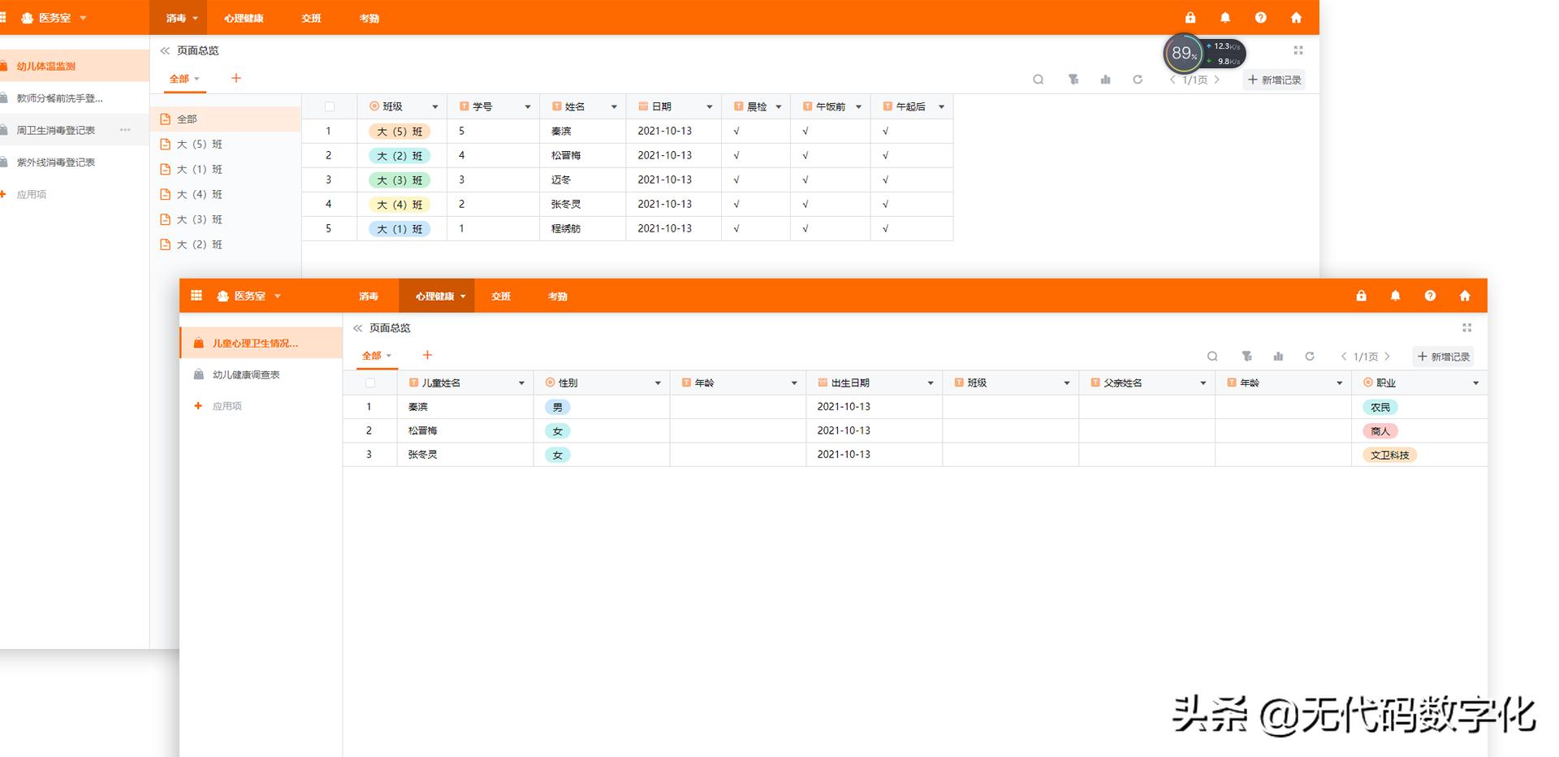Click the home icon on the orange navbar
This screenshot has height=757, width=1559.
[1297, 17]
